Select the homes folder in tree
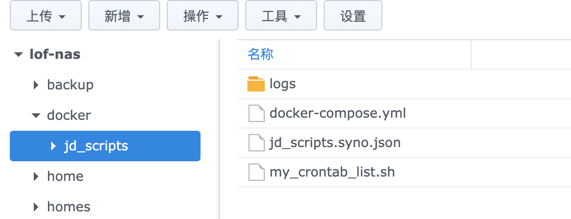 point(69,207)
